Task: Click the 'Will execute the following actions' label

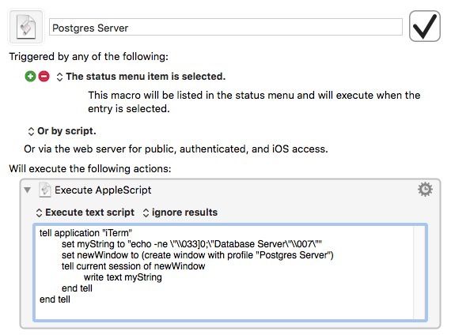Action: coord(90,168)
